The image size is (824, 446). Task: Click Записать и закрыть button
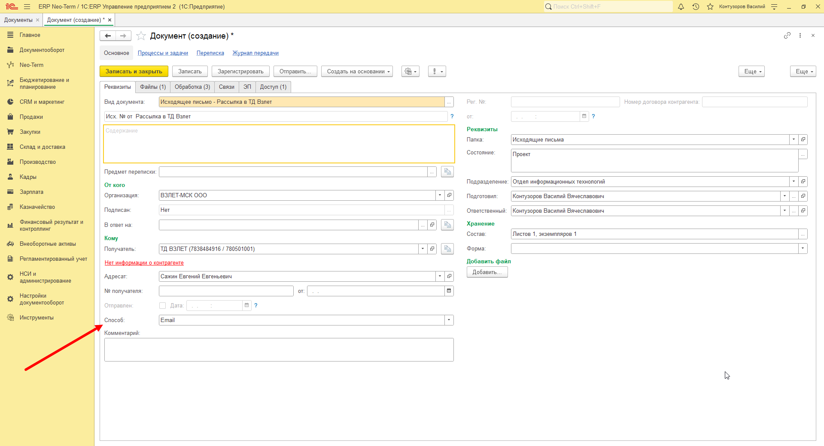pyautogui.click(x=134, y=72)
